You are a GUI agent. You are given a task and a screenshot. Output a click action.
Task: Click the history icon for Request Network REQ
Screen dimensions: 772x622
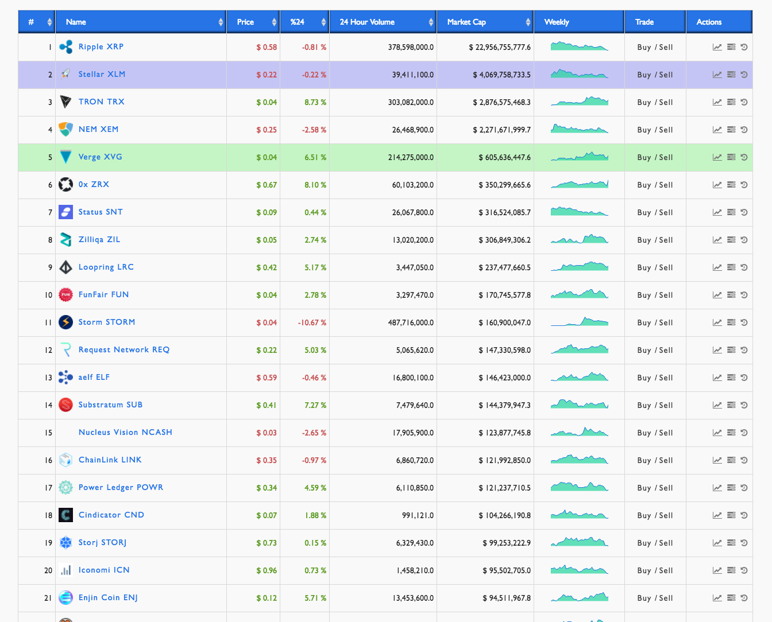tap(744, 350)
